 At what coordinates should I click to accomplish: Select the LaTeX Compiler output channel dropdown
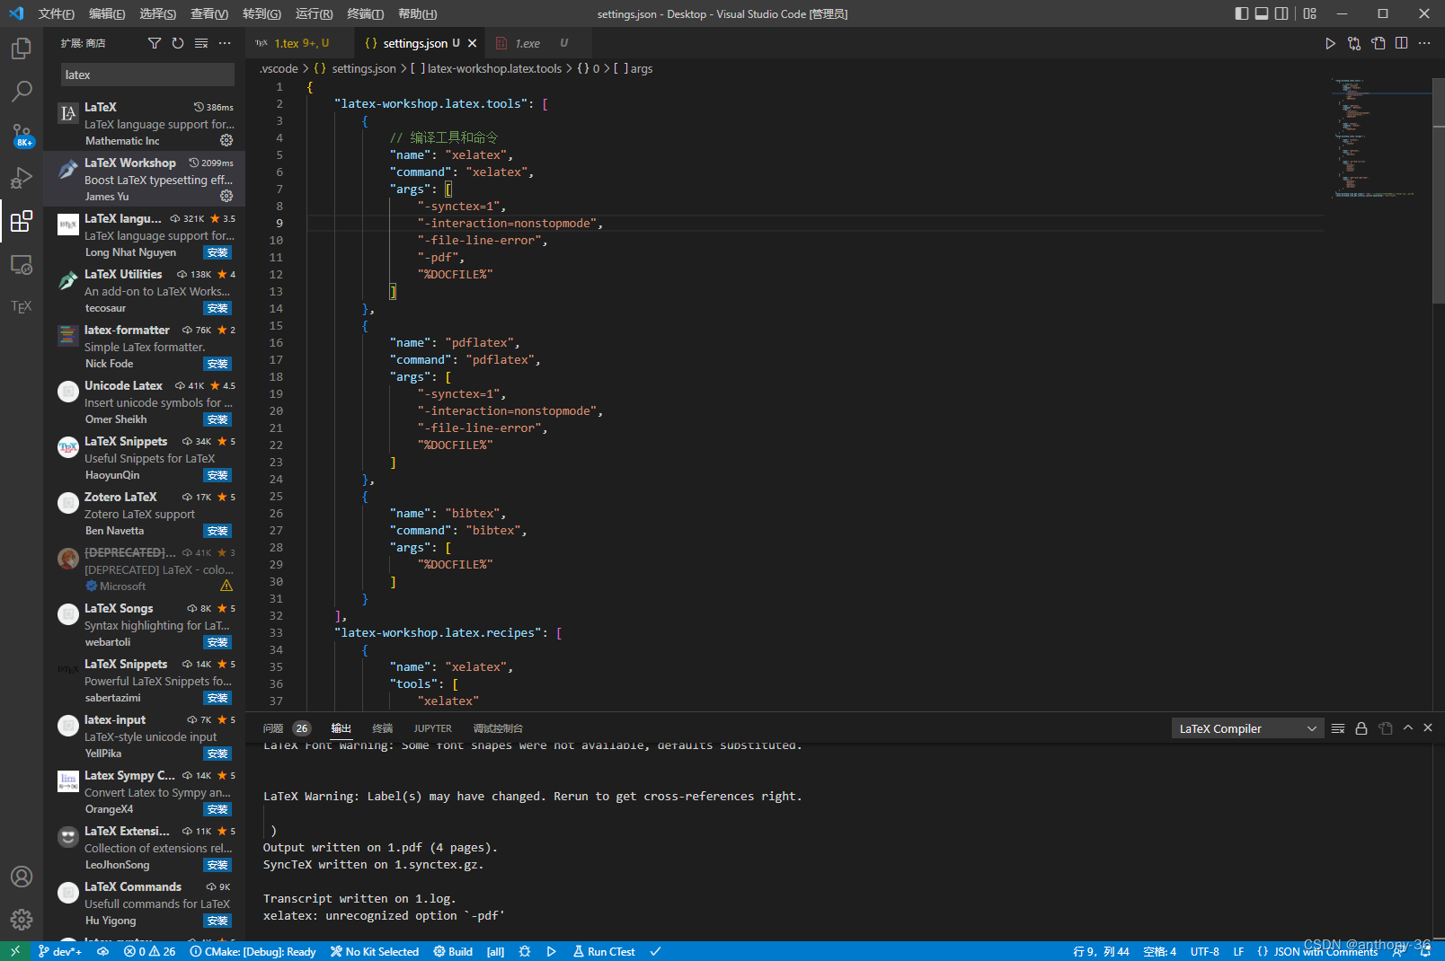coord(1247,728)
